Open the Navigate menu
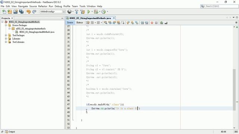The image size is (239, 134). tap(23, 6)
